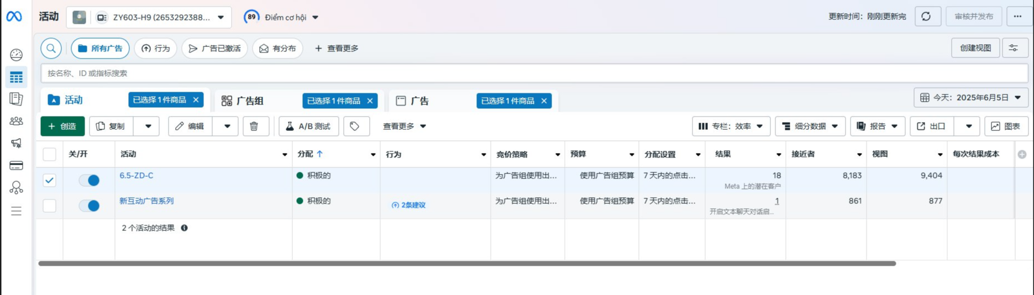Click the name, ID or metrics search field
This screenshot has height=295, width=1034.
point(534,73)
